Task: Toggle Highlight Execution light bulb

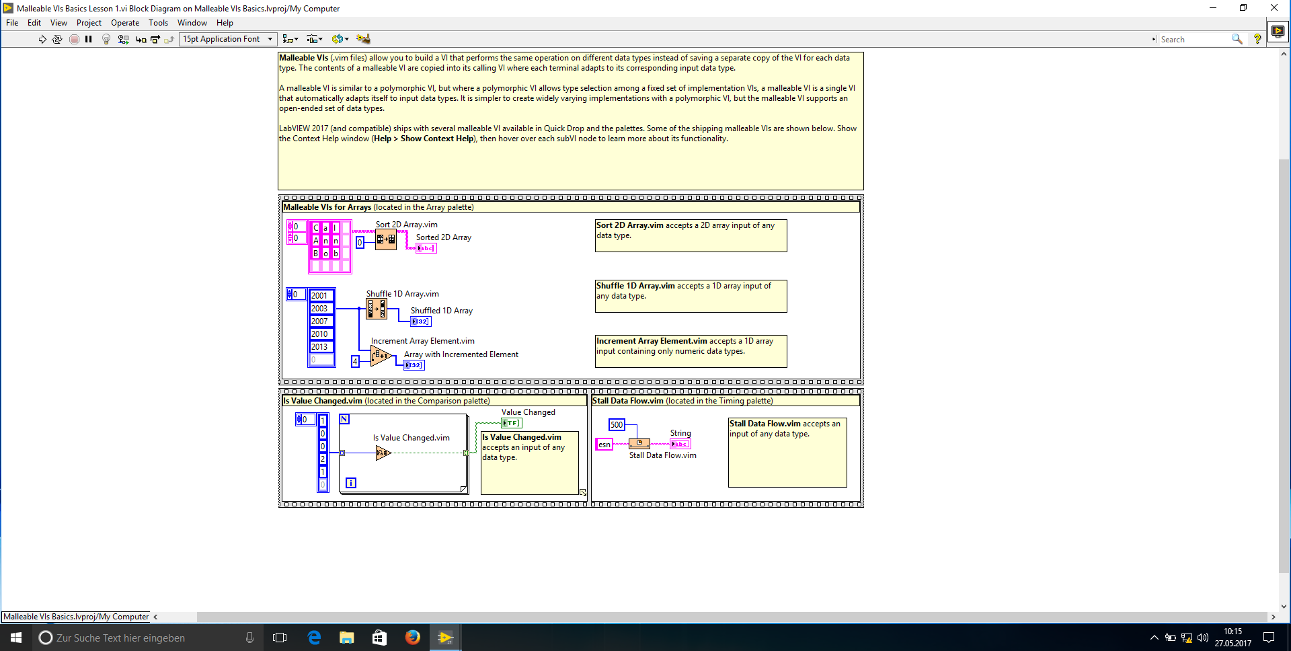Action: pos(106,40)
